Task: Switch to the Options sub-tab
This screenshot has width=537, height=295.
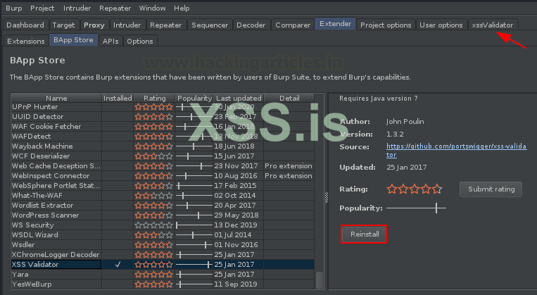Action: [140, 41]
